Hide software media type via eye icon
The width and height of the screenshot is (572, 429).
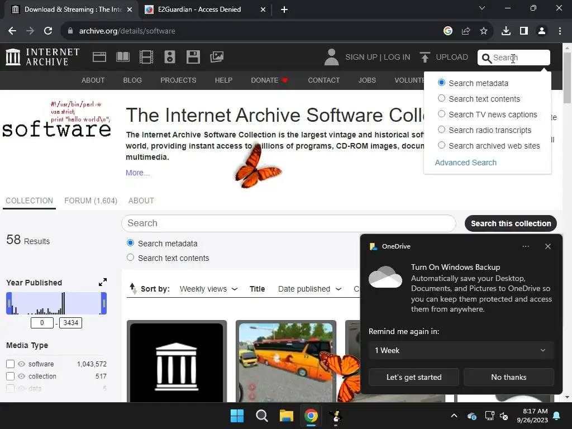coord(22,364)
